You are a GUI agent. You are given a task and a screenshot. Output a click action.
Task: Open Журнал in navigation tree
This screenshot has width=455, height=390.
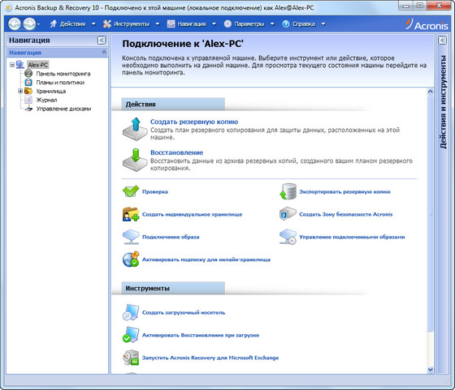(46, 100)
